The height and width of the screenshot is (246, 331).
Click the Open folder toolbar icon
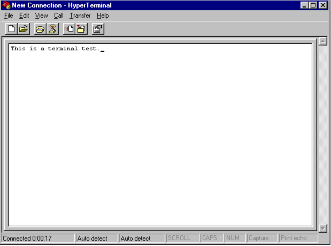pos(24,29)
